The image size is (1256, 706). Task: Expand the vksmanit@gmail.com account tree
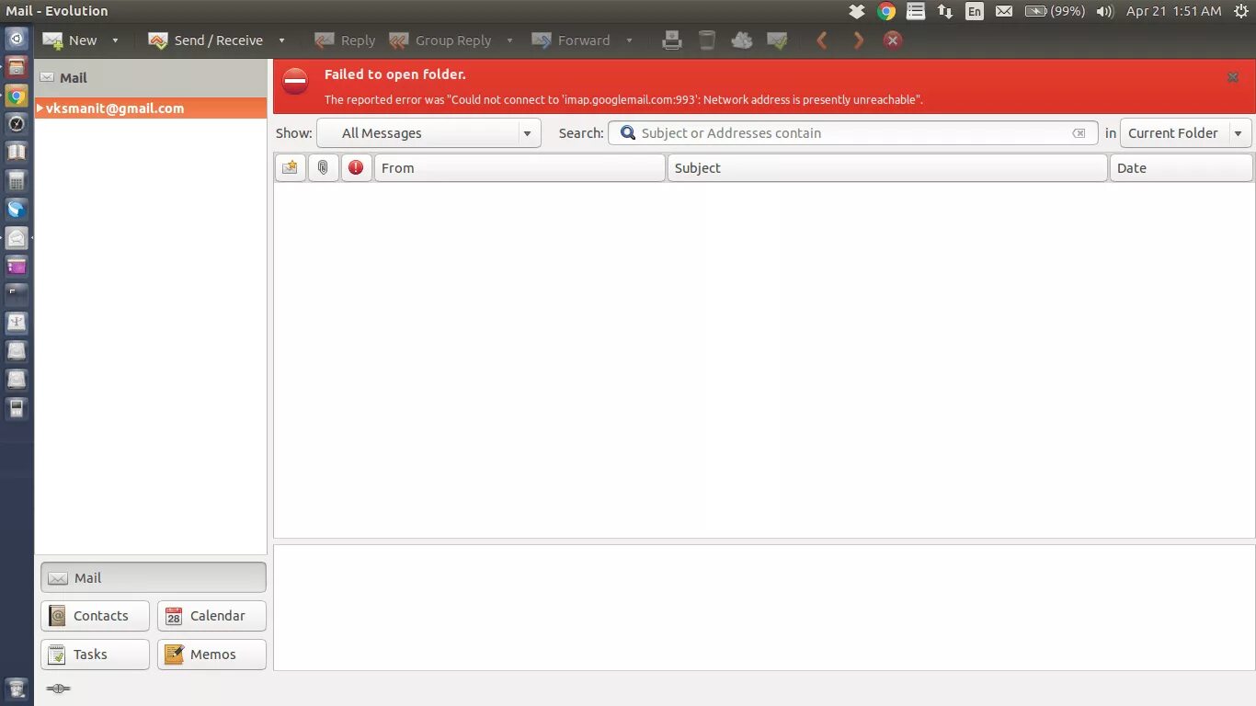(x=40, y=108)
